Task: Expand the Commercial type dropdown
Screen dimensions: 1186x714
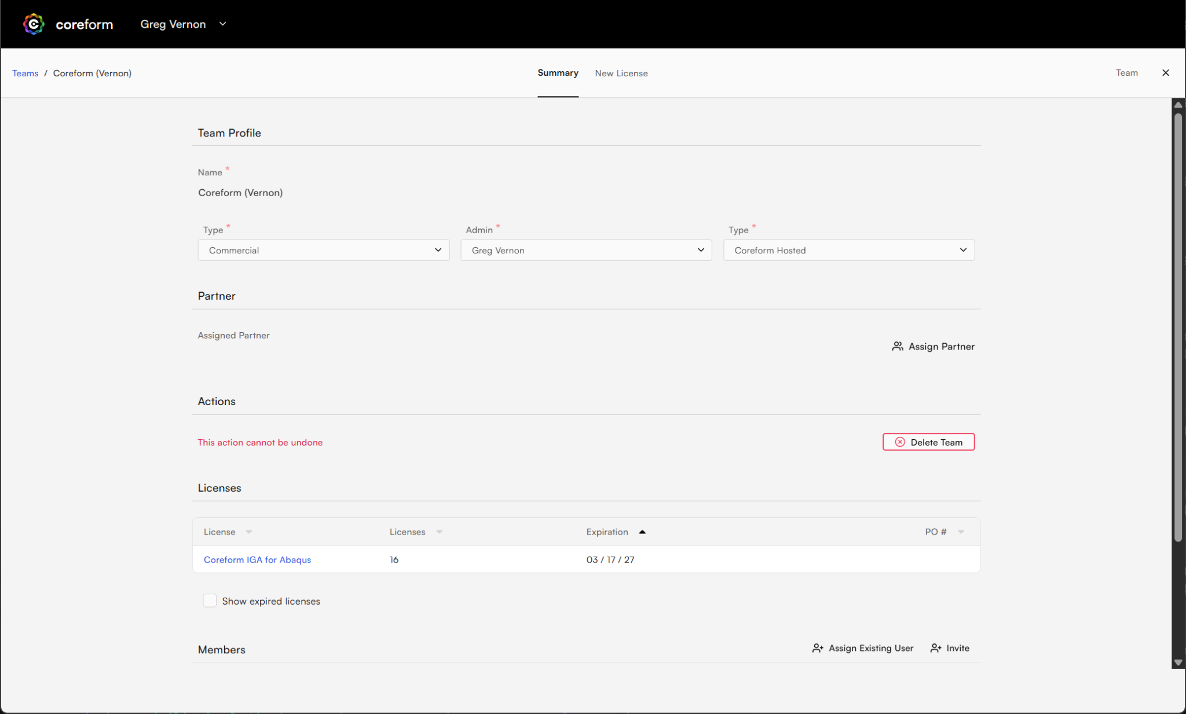Action: pos(324,250)
